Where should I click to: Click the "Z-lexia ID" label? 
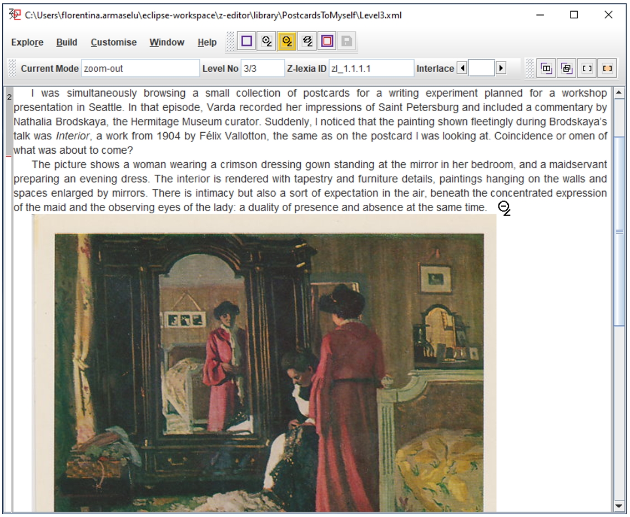(306, 69)
